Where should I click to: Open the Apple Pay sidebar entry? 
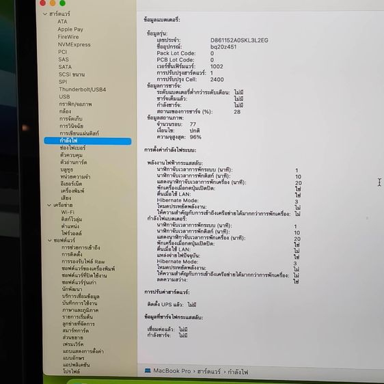click(70, 29)
